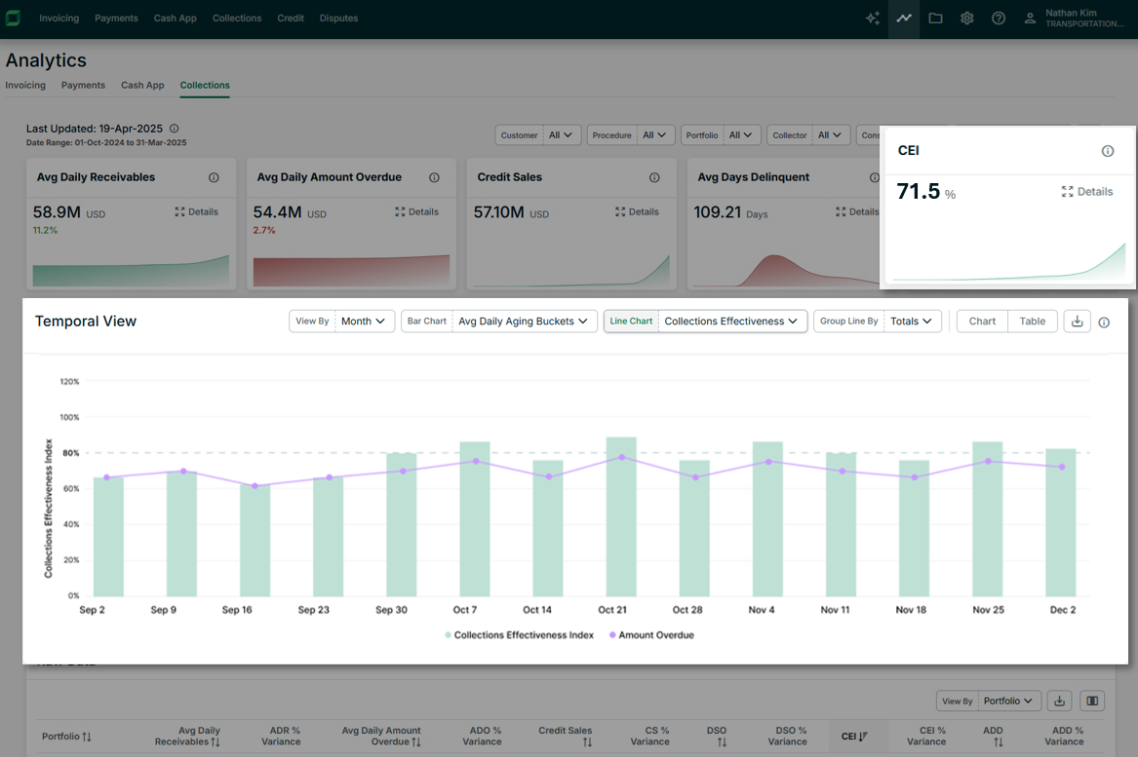The width and height of the screenshot is (1138, 757).
Task: Open the help question mark icon
Action: 998,18
